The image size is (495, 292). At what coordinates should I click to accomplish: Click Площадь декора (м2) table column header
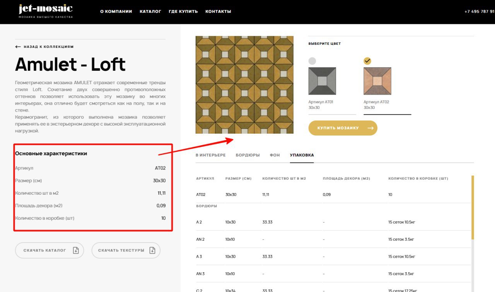tap(346, 178)
